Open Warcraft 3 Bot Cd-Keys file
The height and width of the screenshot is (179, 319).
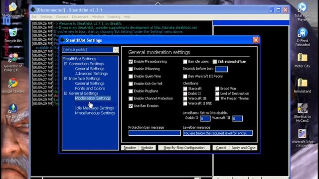[303, 138]
